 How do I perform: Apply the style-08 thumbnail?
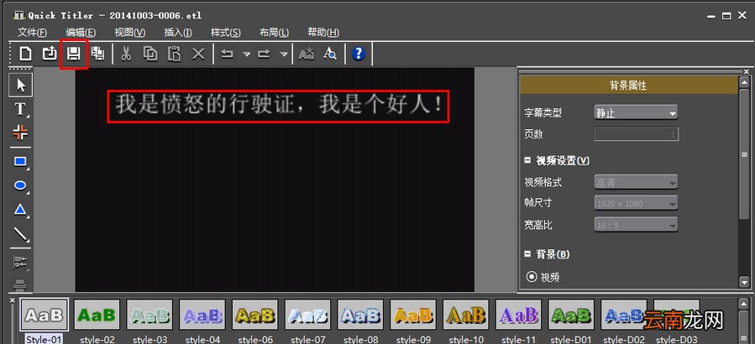[360, 315]
